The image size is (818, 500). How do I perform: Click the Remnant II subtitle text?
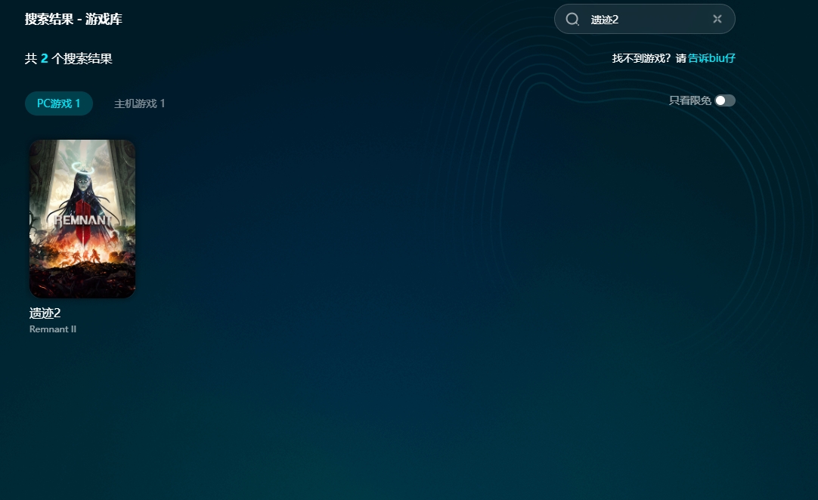click(53, 329)
